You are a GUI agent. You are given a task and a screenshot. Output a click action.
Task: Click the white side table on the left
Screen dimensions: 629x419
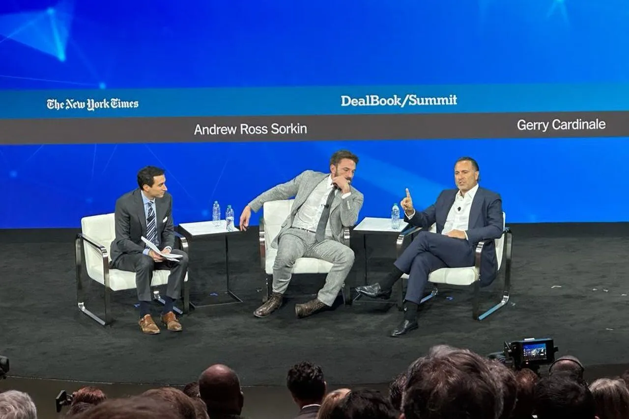(x=210, y=262)
